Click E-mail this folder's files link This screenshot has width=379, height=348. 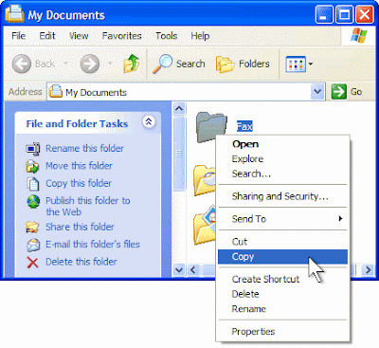(93, 244)
